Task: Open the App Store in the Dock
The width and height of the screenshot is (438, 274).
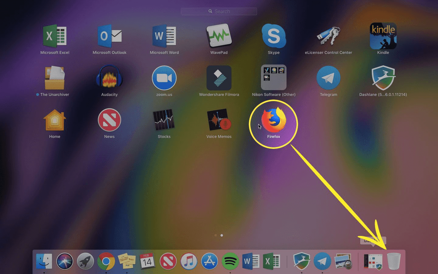Action: pos(210,261)
